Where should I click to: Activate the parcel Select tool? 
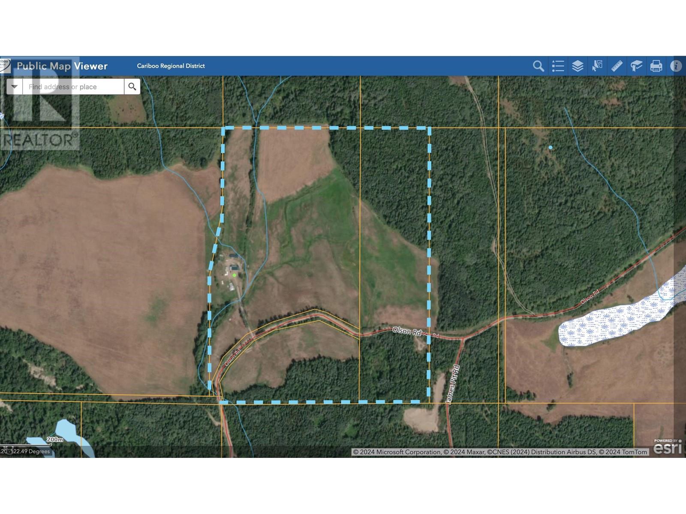point(597,66)
